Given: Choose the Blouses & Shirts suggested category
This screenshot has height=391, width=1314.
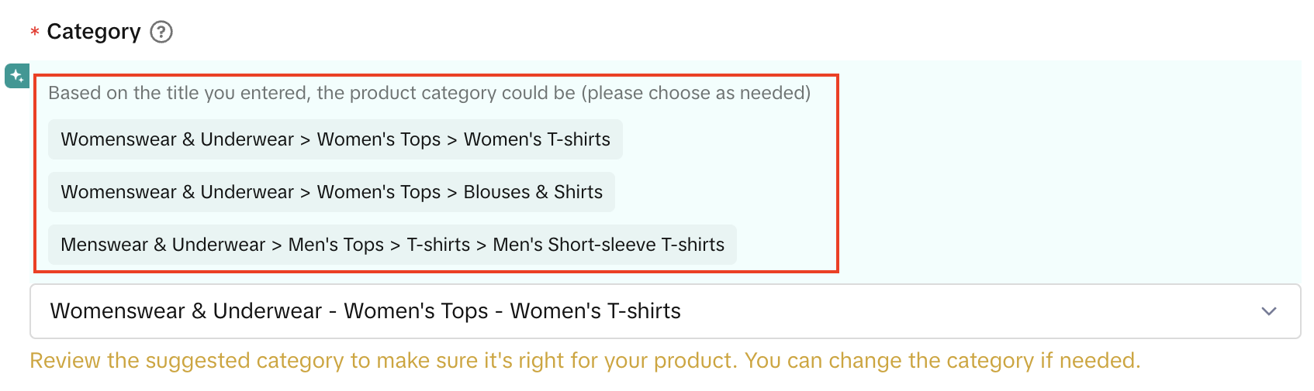Looking at the screenshot, I should [532, 192].
